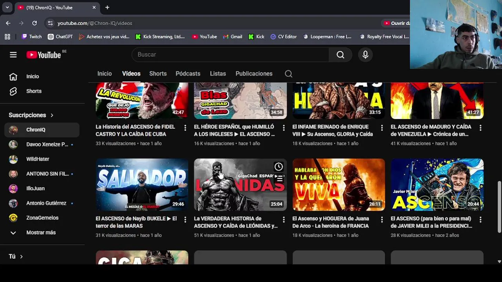Close the ChronIQ YouTube tab

click(94, 7)
